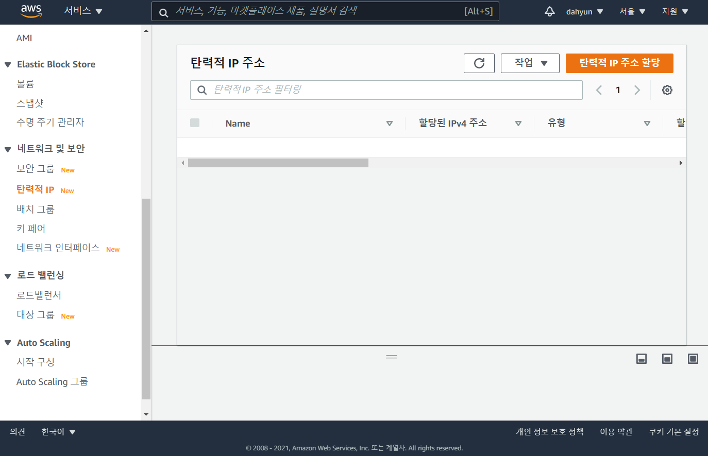Open 키 페어 in the sidebar
708x456 pixels.
coord(31,229)
